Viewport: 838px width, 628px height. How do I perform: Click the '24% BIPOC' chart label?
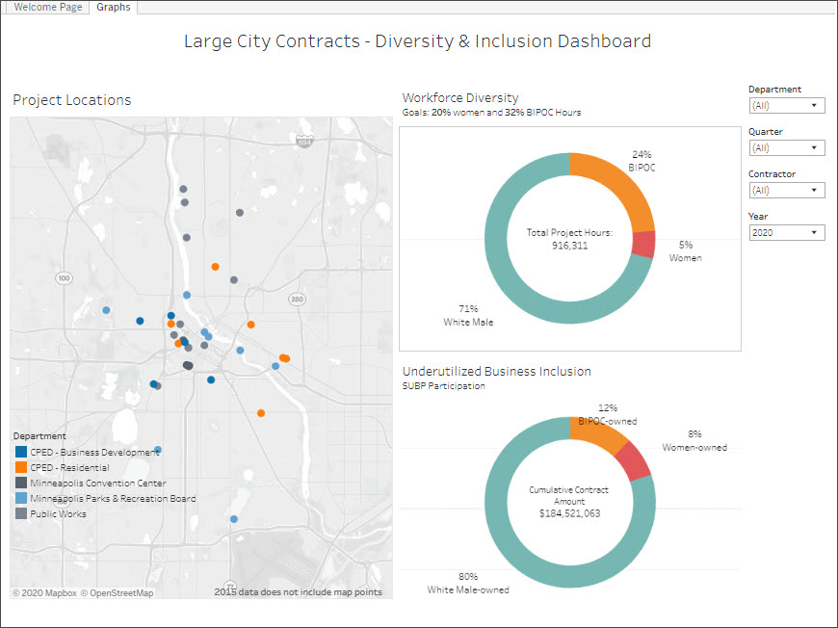point(642,161)
